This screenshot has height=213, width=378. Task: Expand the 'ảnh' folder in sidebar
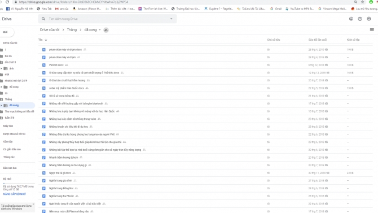click(2, 68)
